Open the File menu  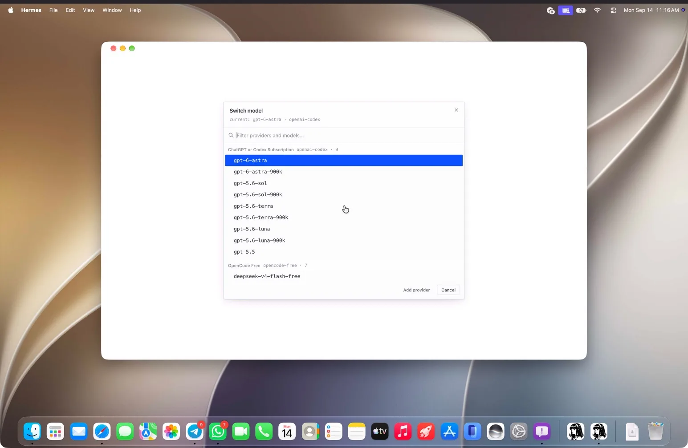pos(53,10)
